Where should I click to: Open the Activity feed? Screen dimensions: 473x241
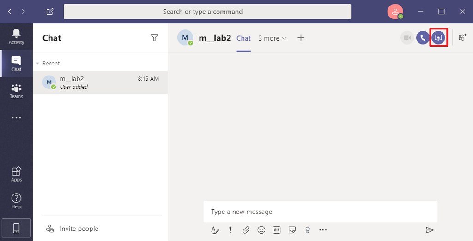coord(16,36)
